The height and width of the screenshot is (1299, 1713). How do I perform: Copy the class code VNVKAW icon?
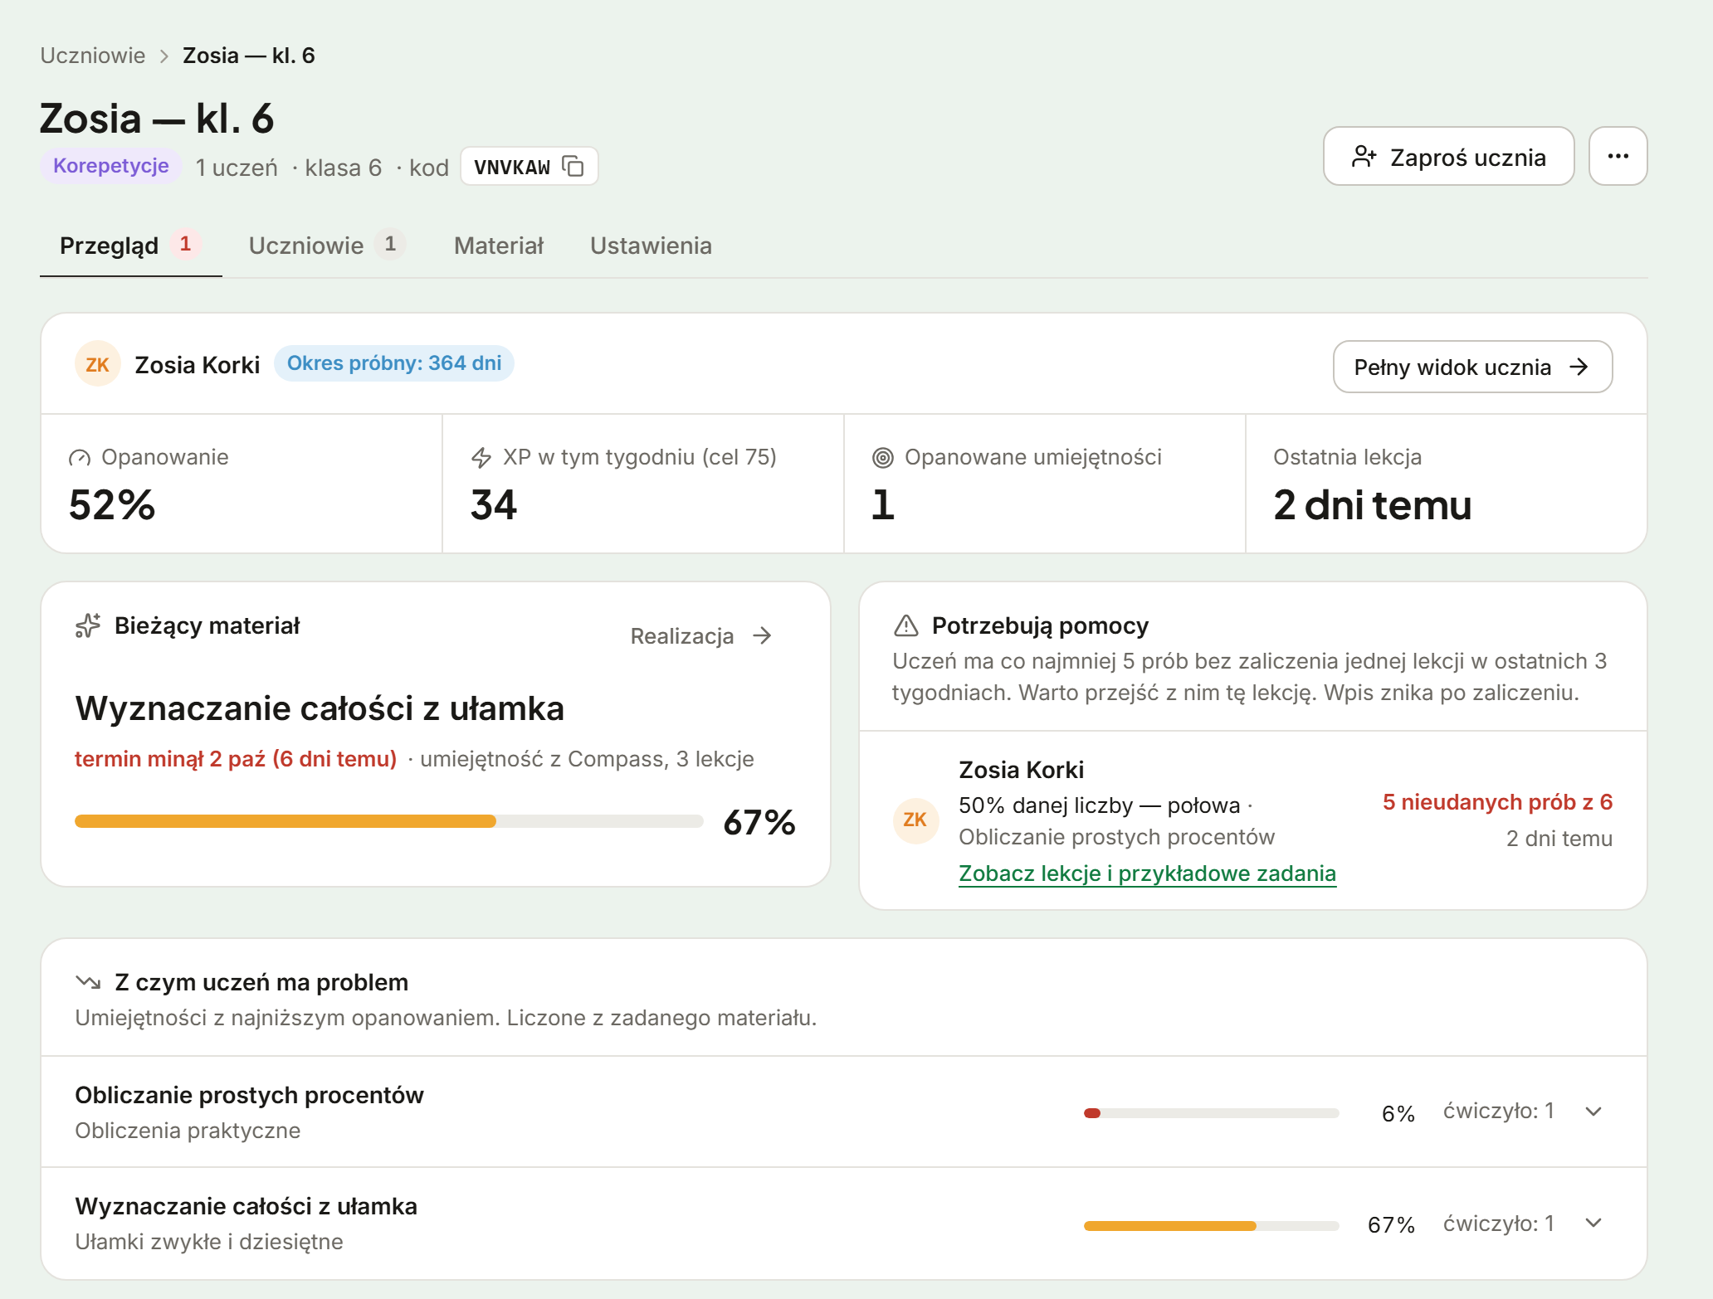point(573,166)
